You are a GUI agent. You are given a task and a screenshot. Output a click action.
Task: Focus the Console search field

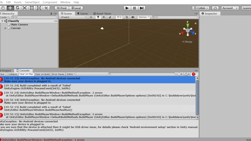click(142, 74)
